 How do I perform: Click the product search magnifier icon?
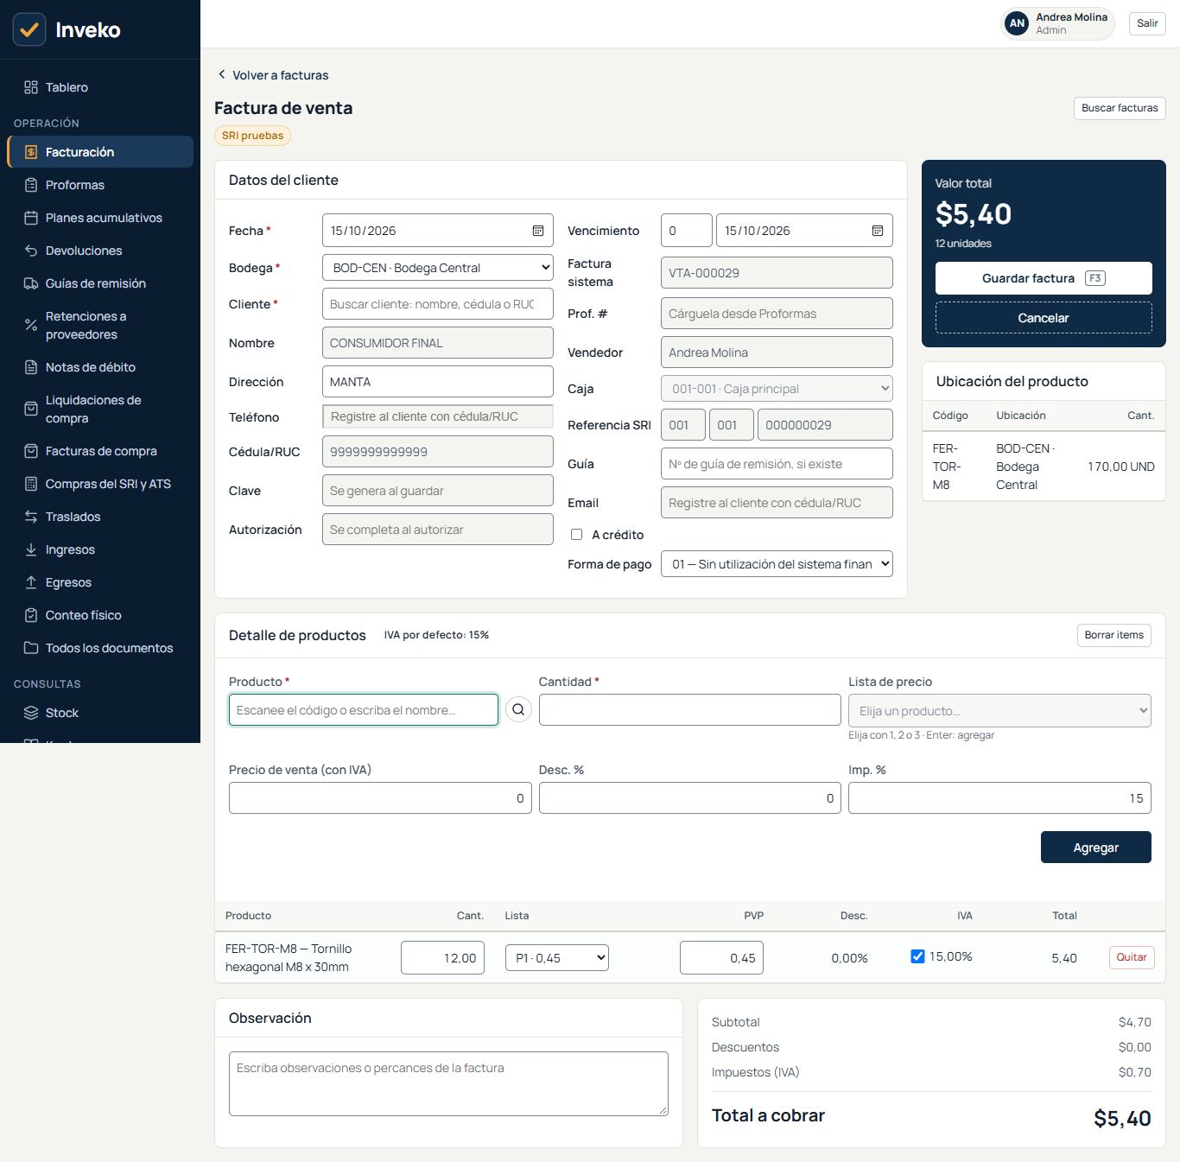coord(518,710)
